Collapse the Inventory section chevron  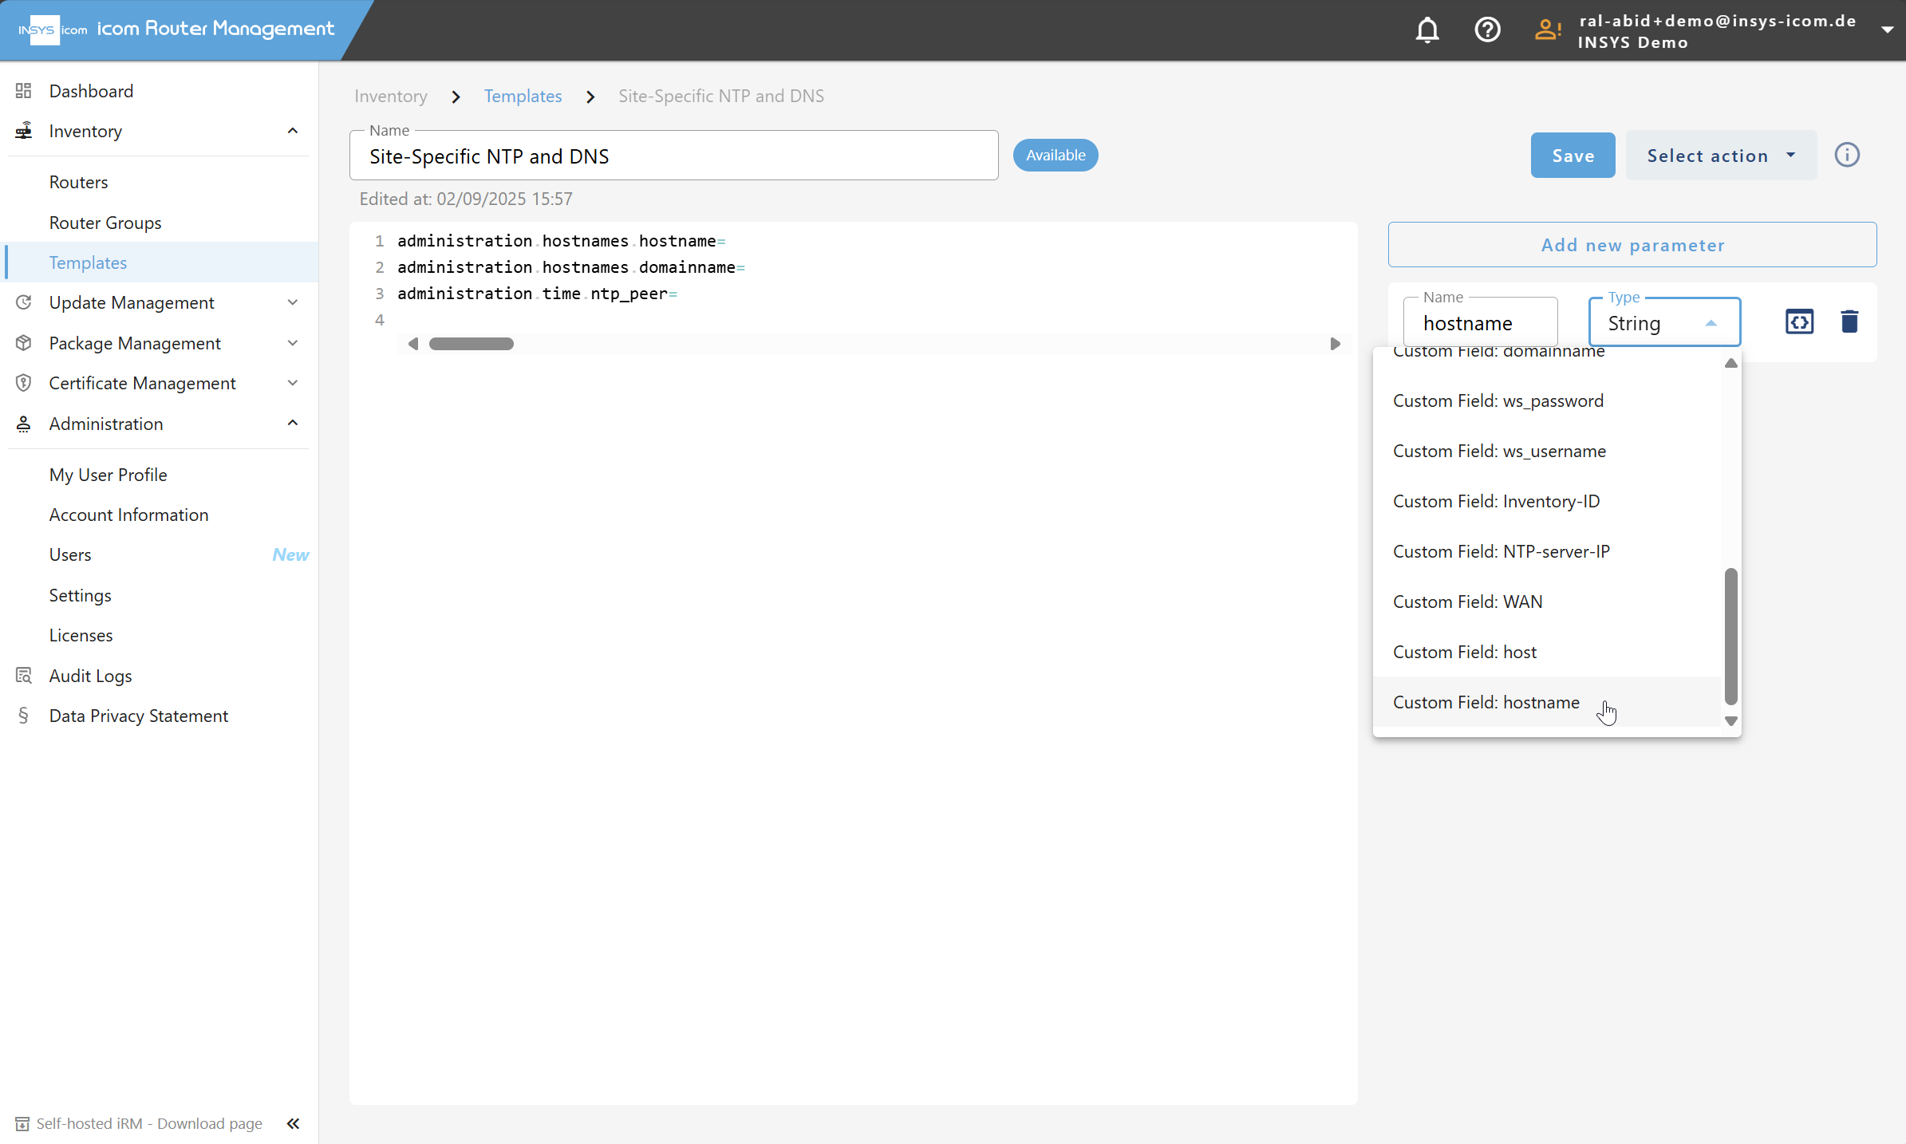pyautogui.click(x=293, y=131)
